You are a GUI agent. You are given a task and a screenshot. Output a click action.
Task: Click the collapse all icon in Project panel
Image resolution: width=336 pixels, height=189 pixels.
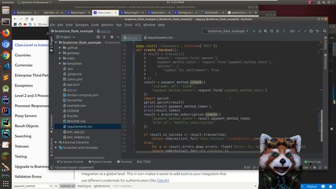point(104,37)
